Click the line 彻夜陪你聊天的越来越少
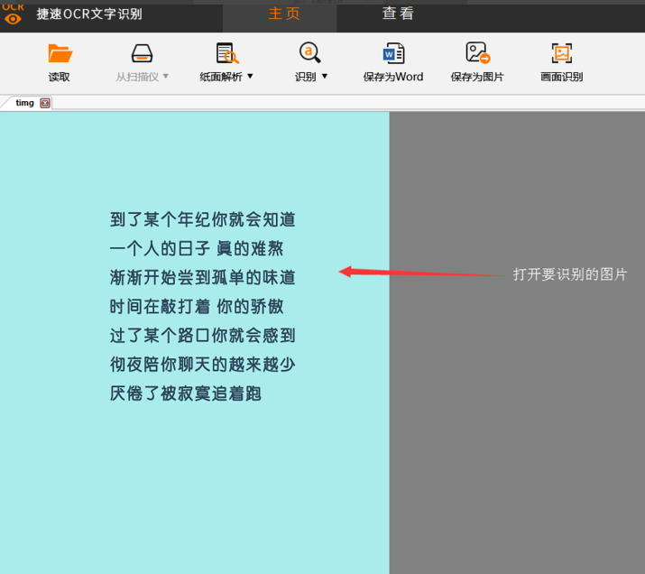The height and width of the screenshot is (574, 645). pyautogui.click(x=203, y=365)
